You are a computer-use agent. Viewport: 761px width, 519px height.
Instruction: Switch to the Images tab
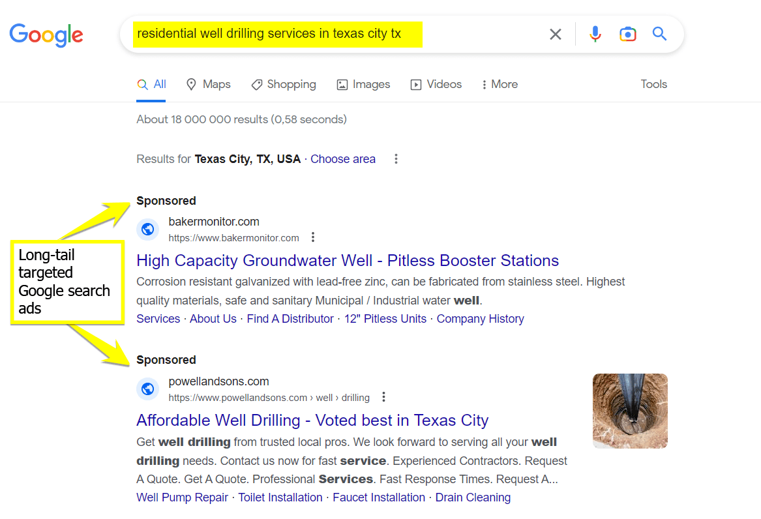click(363, 84)
